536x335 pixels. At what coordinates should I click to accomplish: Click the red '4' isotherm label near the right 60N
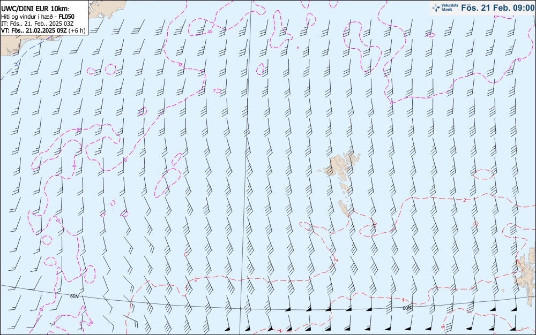(x=404, y=300)
